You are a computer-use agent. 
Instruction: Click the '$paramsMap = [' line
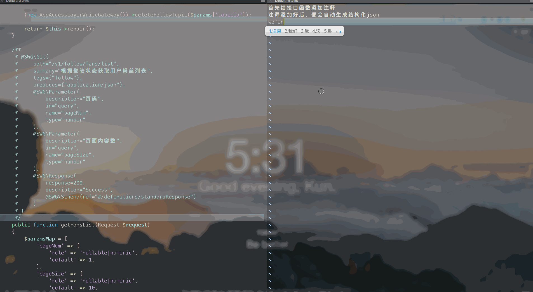tap(46, 239)
